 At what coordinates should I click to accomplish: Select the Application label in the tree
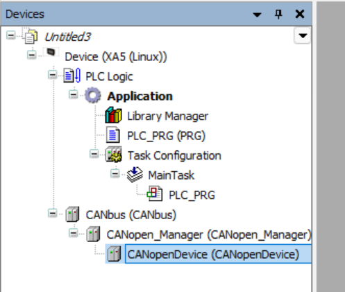[x=140, y=96]
